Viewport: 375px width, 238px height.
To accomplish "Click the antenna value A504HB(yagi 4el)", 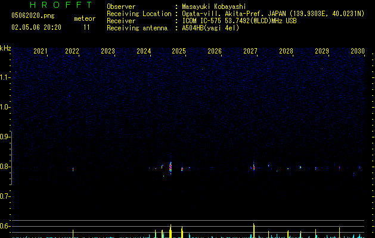I will [x=210, y=28].
